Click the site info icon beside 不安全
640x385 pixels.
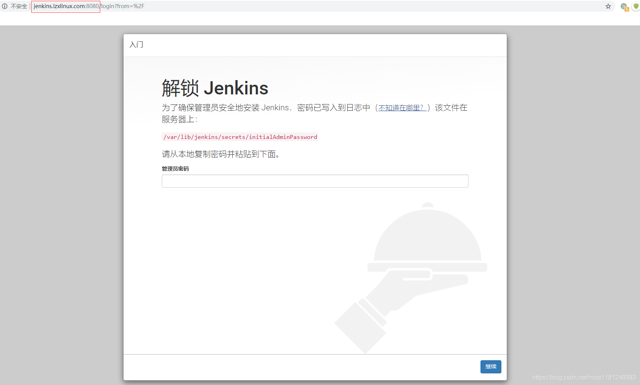(x=5, y=6)
